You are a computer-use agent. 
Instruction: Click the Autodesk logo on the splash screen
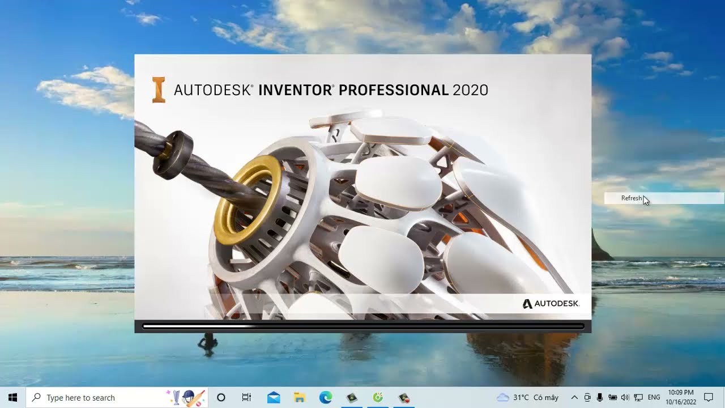point(551,304)
